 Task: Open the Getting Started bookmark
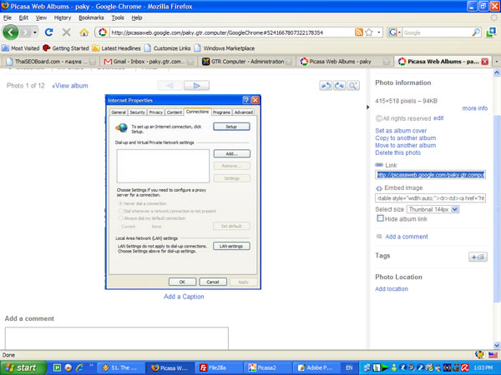pyautogui.click(x=65, y=48)
